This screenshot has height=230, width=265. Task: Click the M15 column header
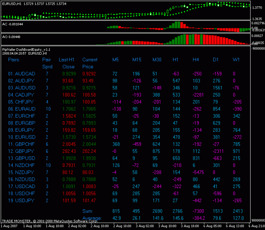point(137,60)
